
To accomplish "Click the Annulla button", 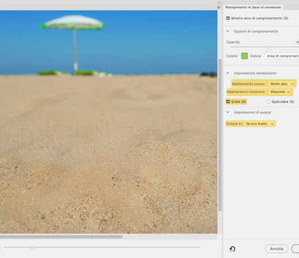I will (277, 249).
